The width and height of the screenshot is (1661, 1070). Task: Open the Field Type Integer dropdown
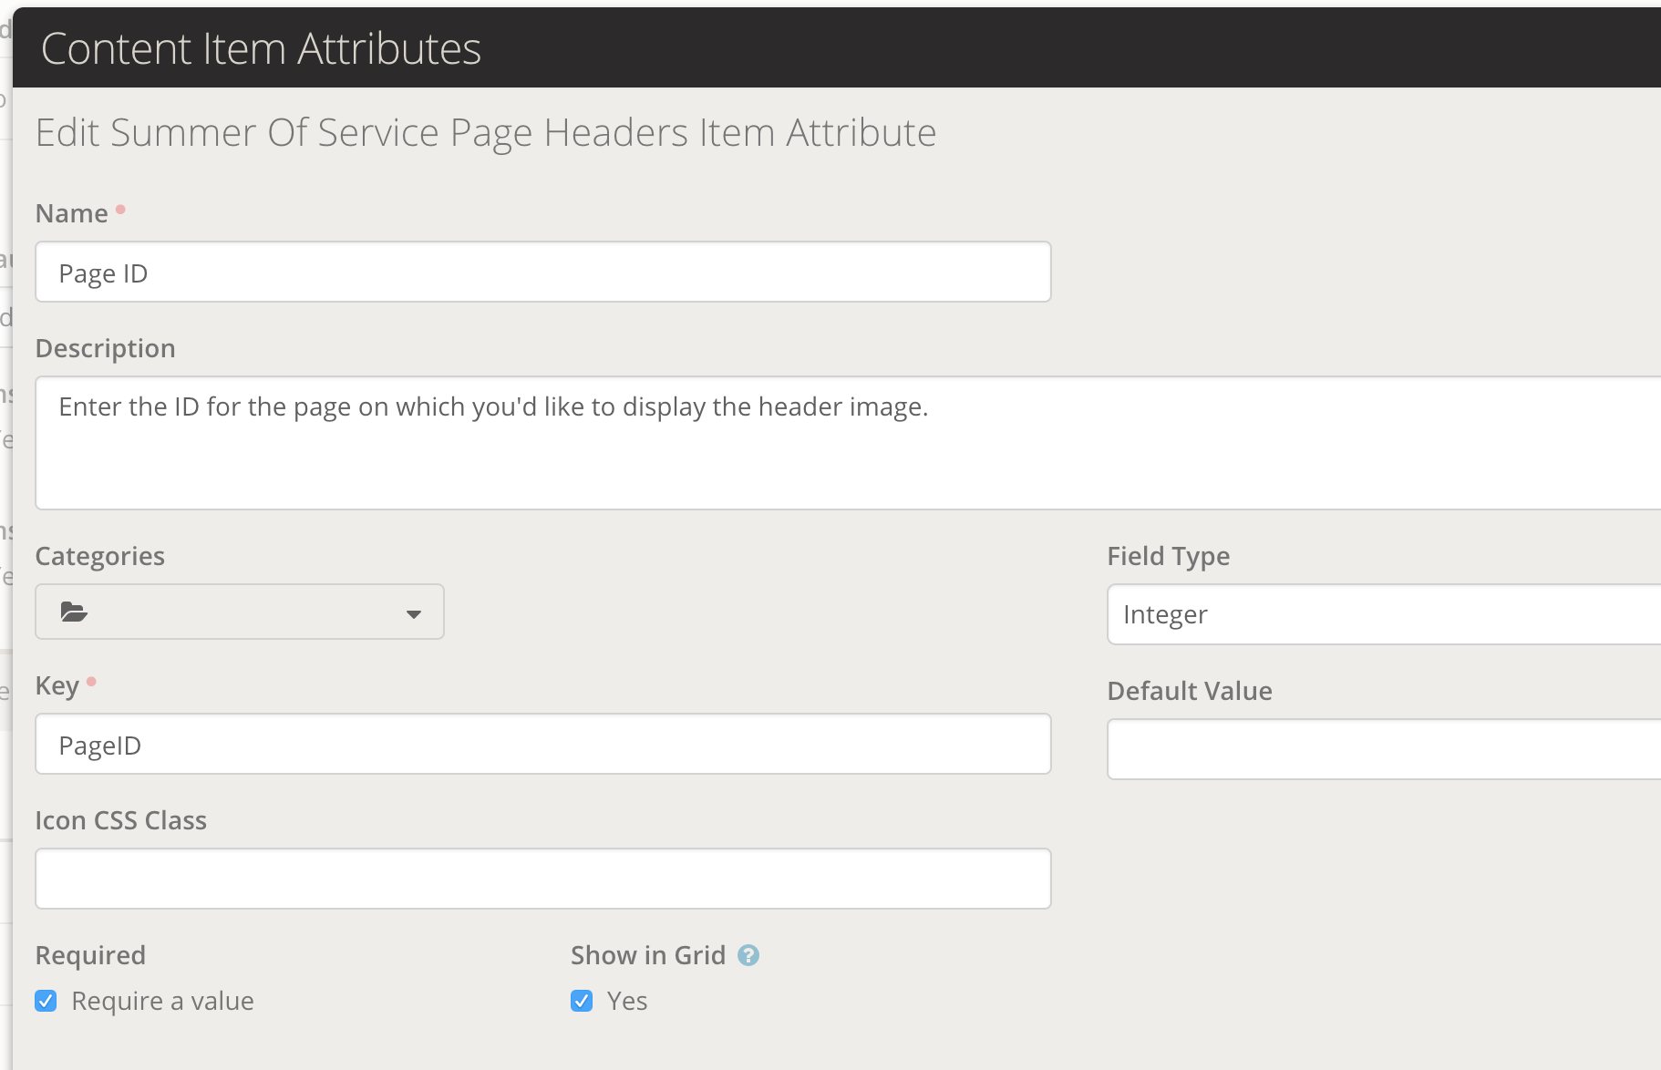click(x=1382, y=614)
